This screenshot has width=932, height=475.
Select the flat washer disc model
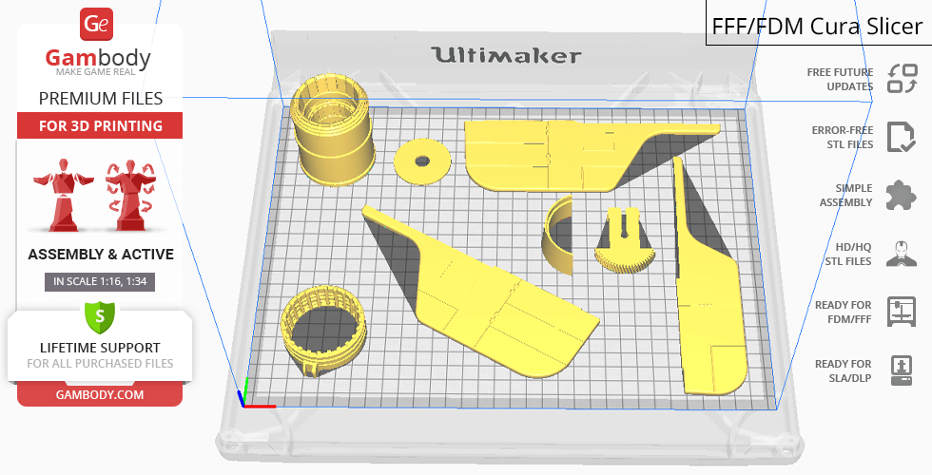[x=422, y=161]
